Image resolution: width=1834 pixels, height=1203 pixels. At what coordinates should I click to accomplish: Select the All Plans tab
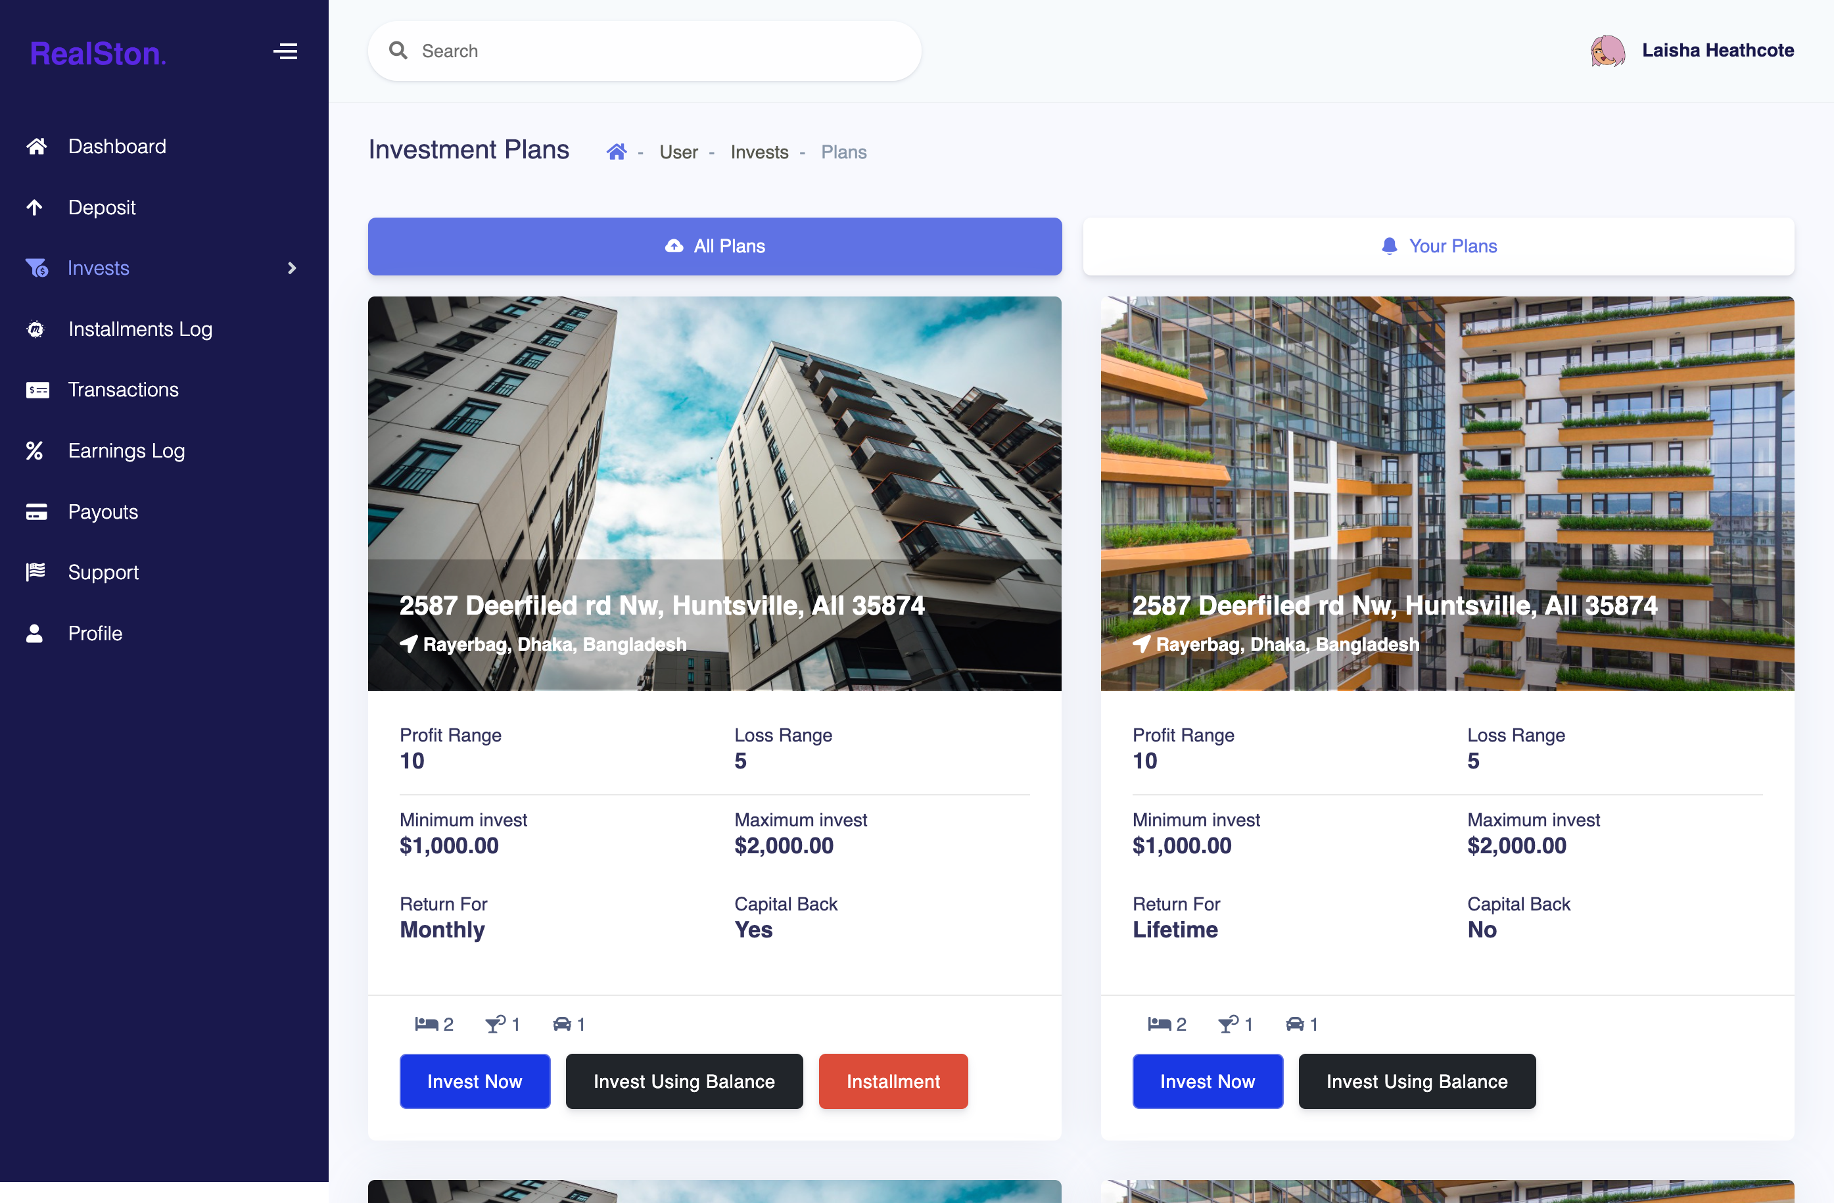click(715, 247)
